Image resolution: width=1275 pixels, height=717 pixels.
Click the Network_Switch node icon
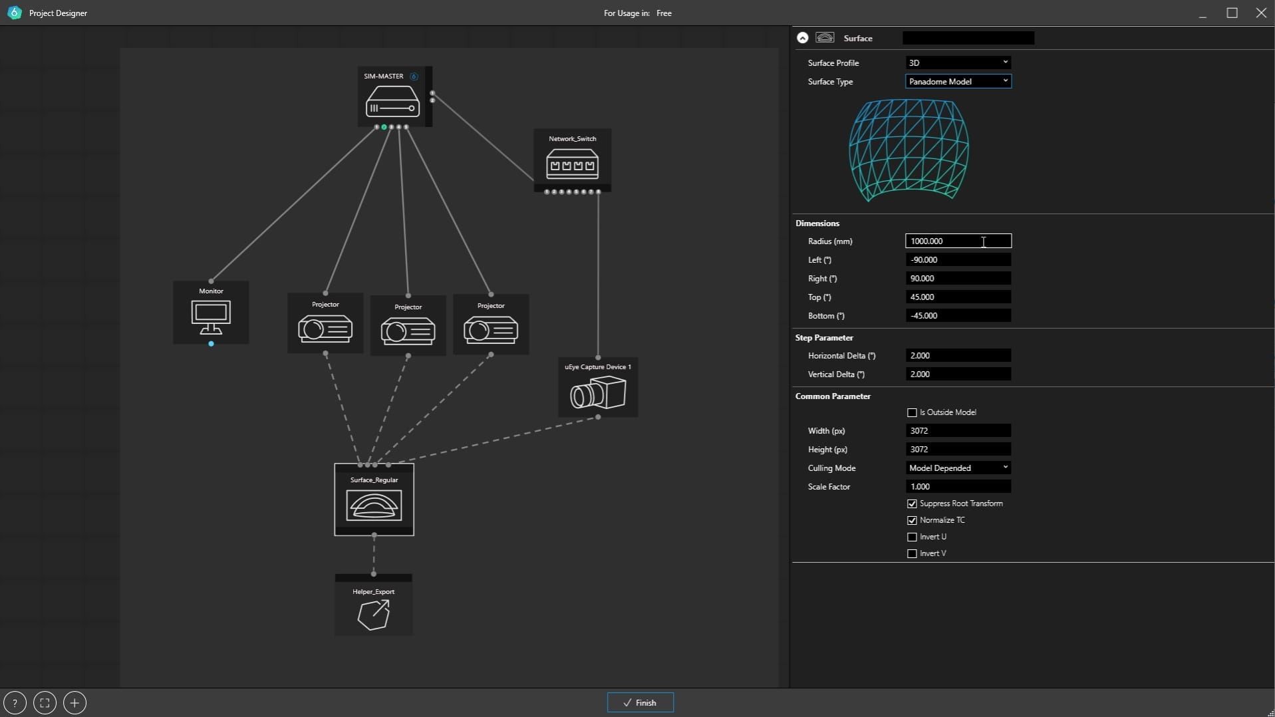point(572,164)
